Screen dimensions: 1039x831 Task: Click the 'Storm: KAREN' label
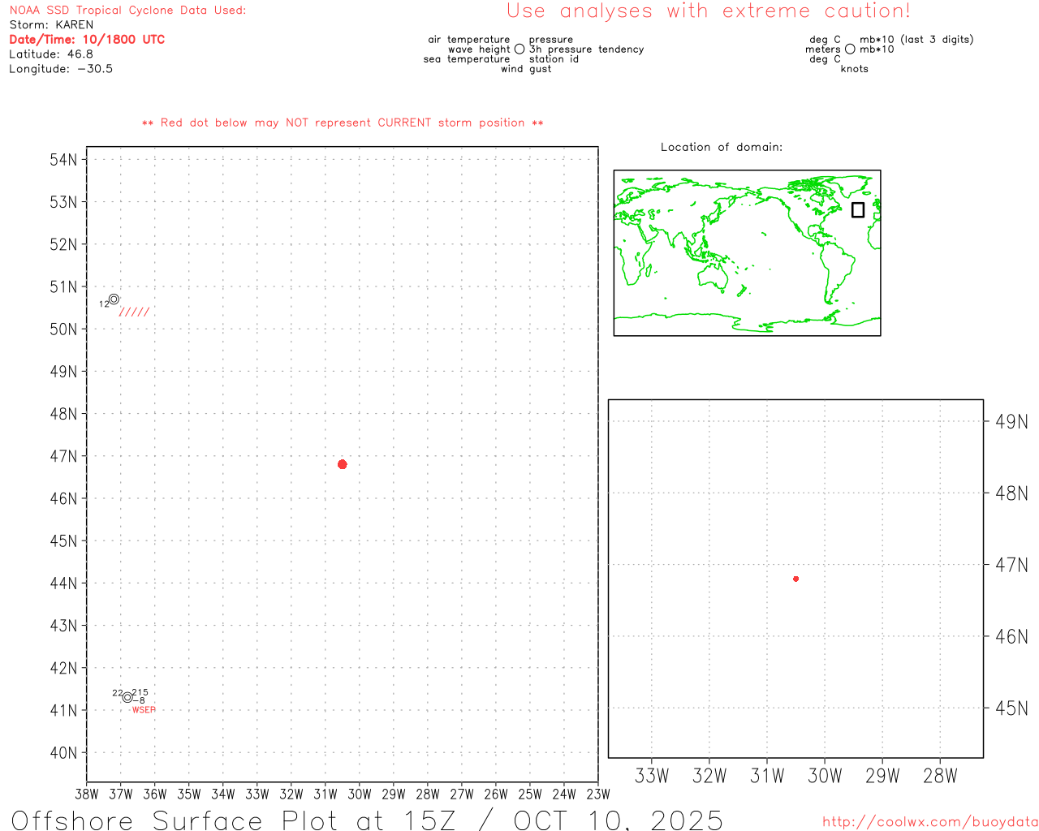click(x=51, y=25)
